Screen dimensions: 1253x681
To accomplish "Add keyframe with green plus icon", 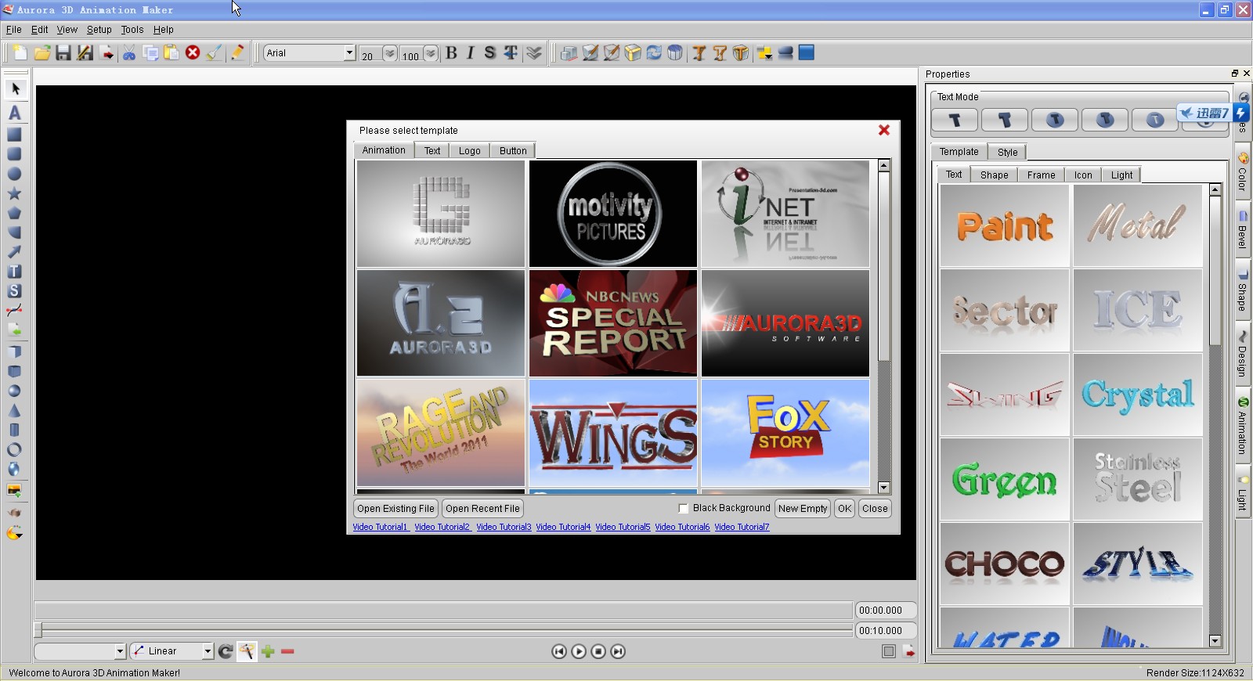I will 268,651.
